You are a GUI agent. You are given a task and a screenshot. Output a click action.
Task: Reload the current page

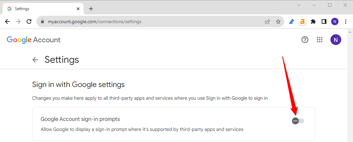tap(29, 21)
